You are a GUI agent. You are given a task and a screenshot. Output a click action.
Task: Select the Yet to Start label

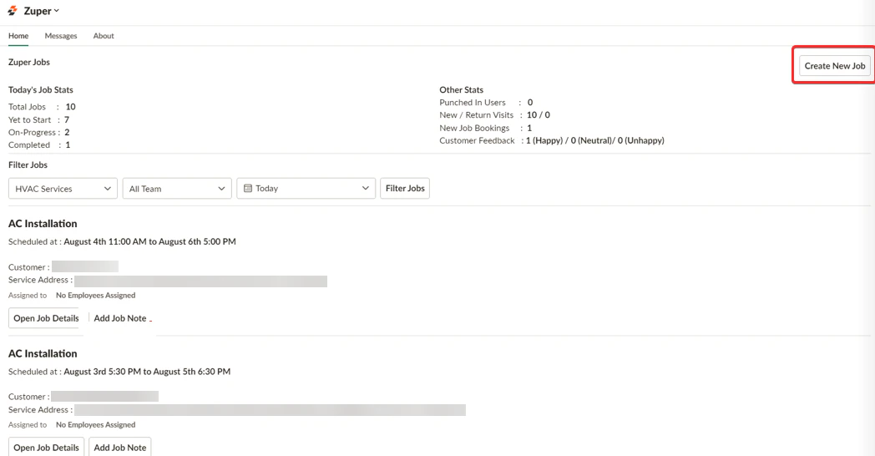point(29,120)
